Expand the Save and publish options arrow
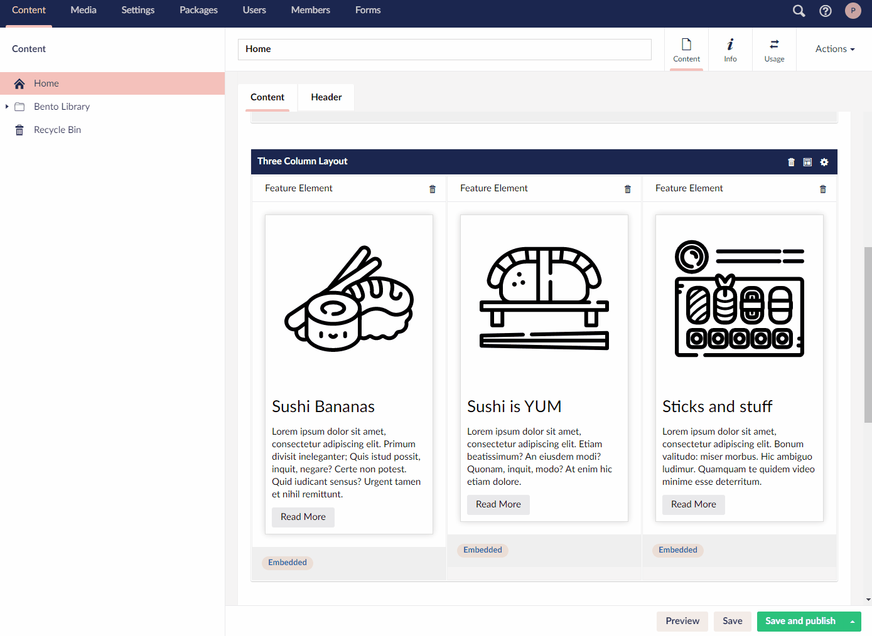Screen dimensions: 872x636 coord(853,622)
